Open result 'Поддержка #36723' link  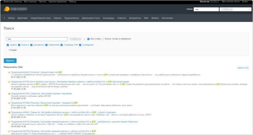pos(74,122)
